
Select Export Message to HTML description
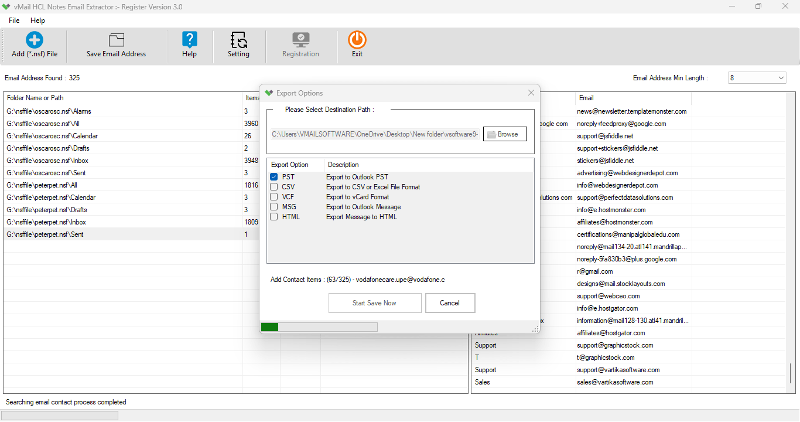pos(361,217)
